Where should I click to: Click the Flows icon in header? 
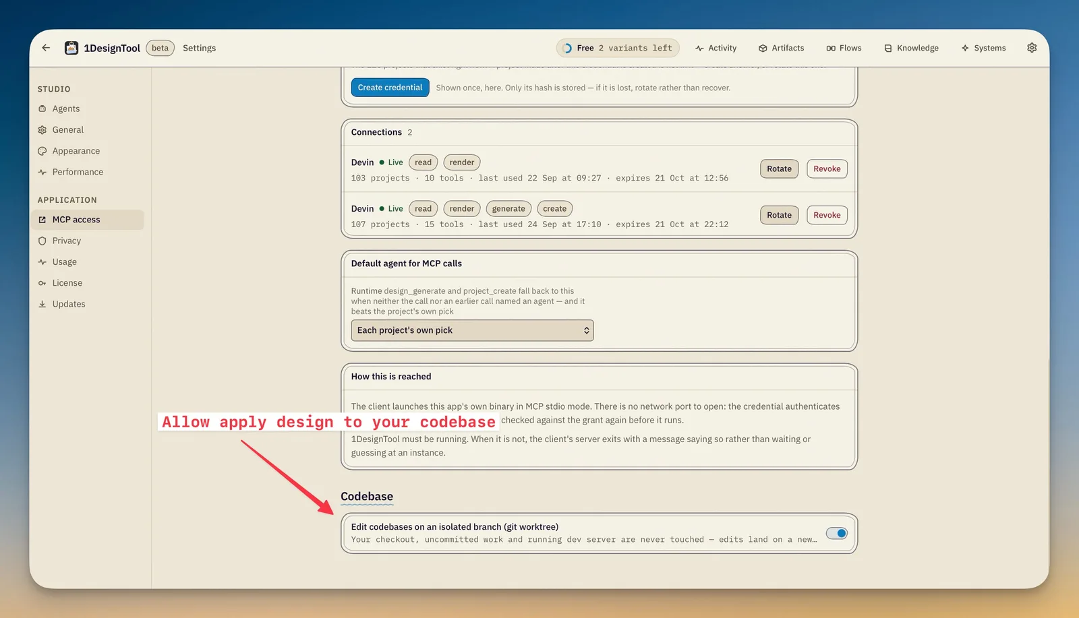831,49
